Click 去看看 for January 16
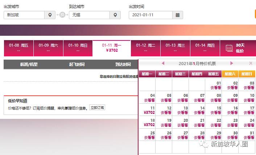The image size is (256, 155). coord(232,113)
